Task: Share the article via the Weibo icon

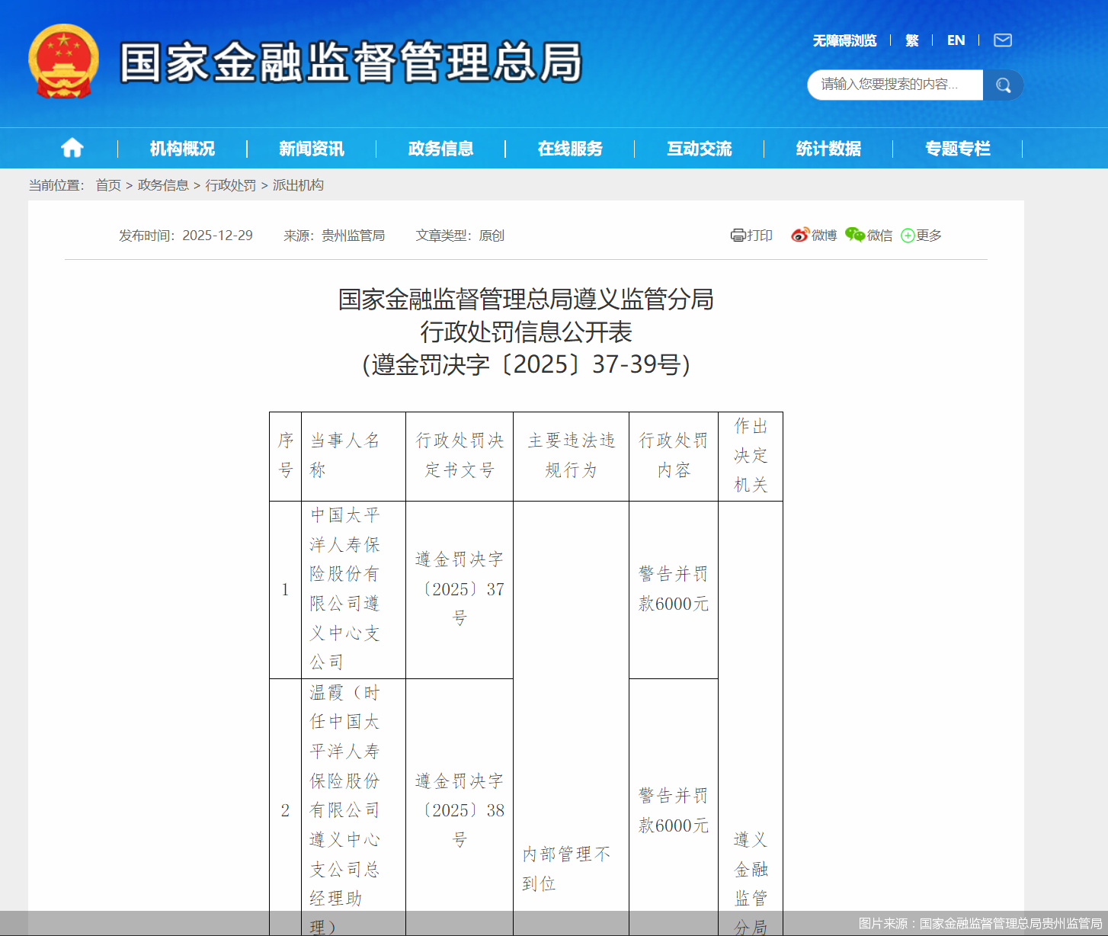Action: pos(799,235)
